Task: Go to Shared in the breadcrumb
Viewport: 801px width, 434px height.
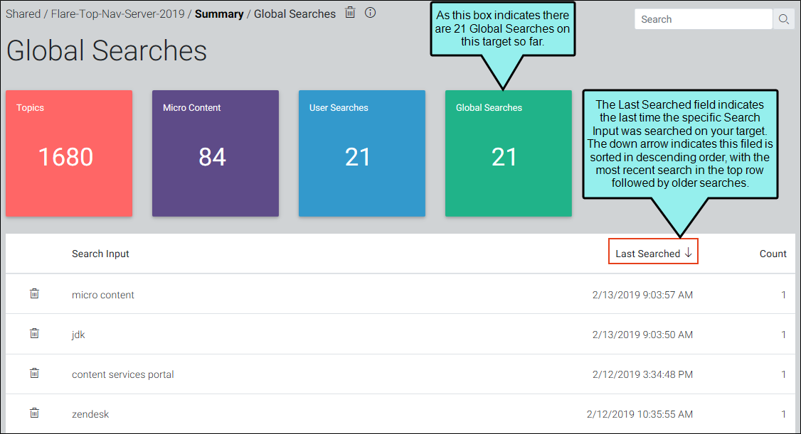Action: pos(23,13)
